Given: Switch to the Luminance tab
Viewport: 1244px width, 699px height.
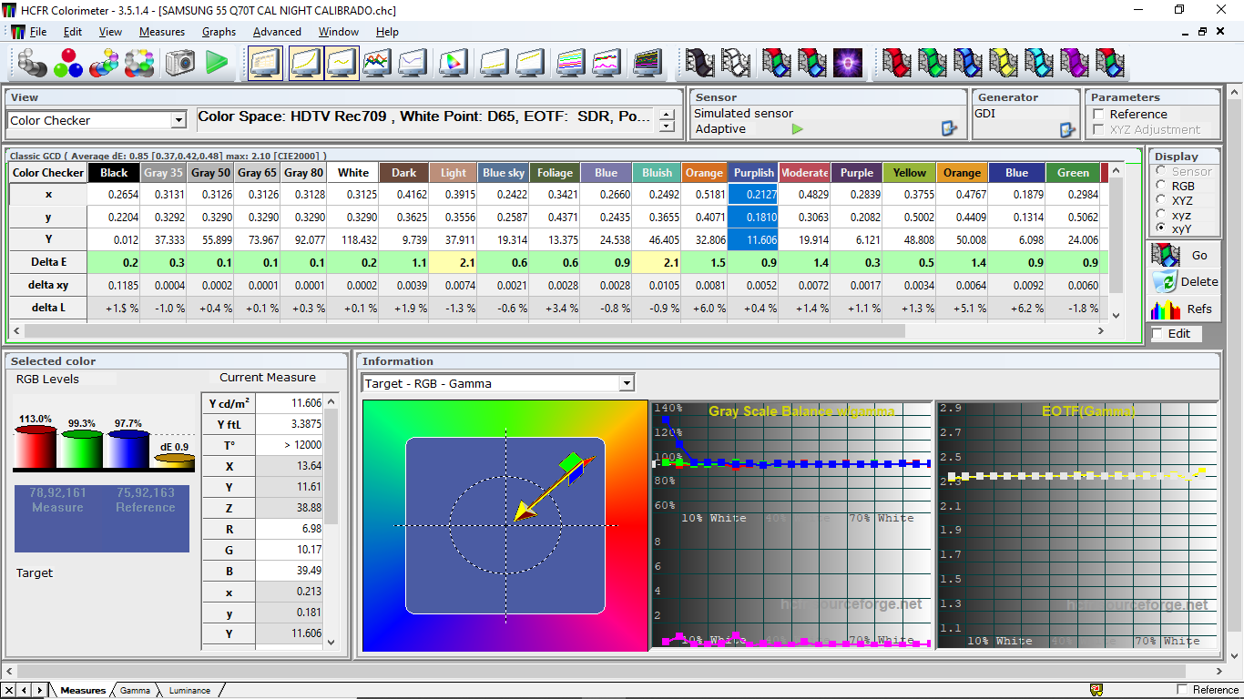Looking at the screenshot, I should 189,690.
